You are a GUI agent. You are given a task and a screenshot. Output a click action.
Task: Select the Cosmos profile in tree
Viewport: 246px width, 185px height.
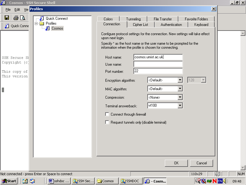point(57,28)
